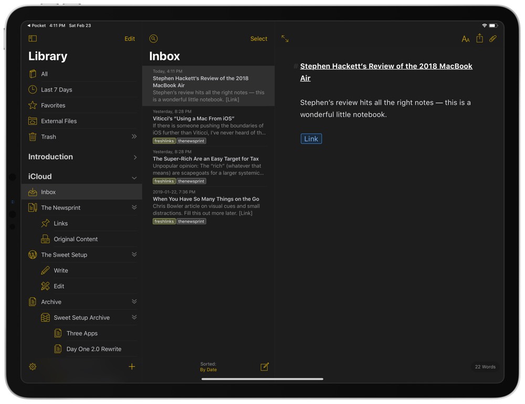
Task: Click freshlinks tag under Viticci's sheet
Action: 164,141
